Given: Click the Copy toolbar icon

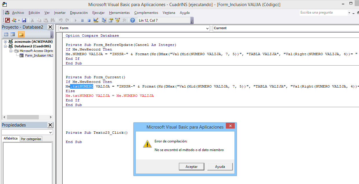Looking at the screenshot, I should click(x=39, y=20).
